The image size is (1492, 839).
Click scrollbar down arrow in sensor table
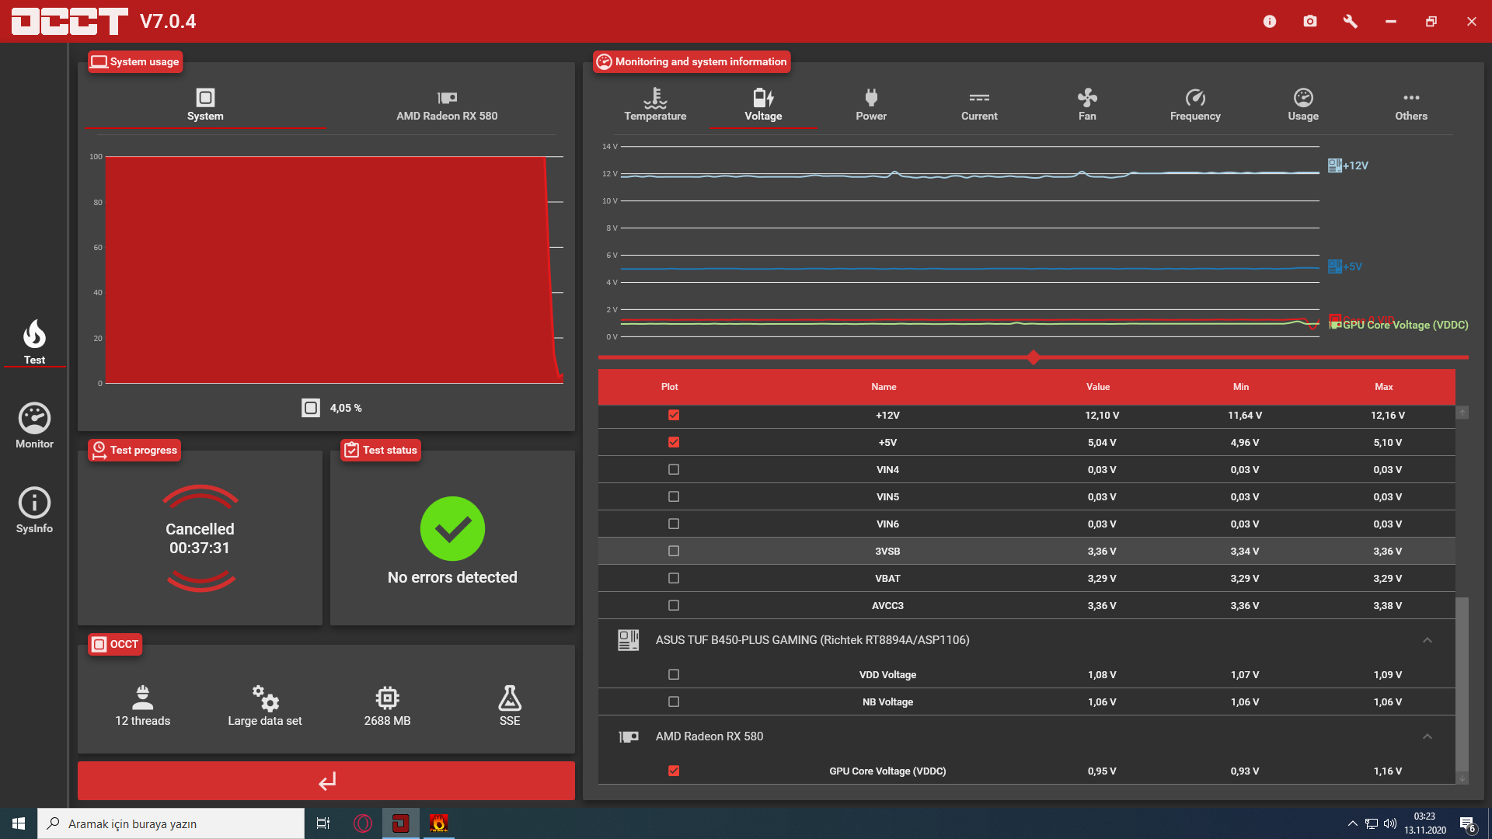pyautogui.click(x=1462, y=778)
